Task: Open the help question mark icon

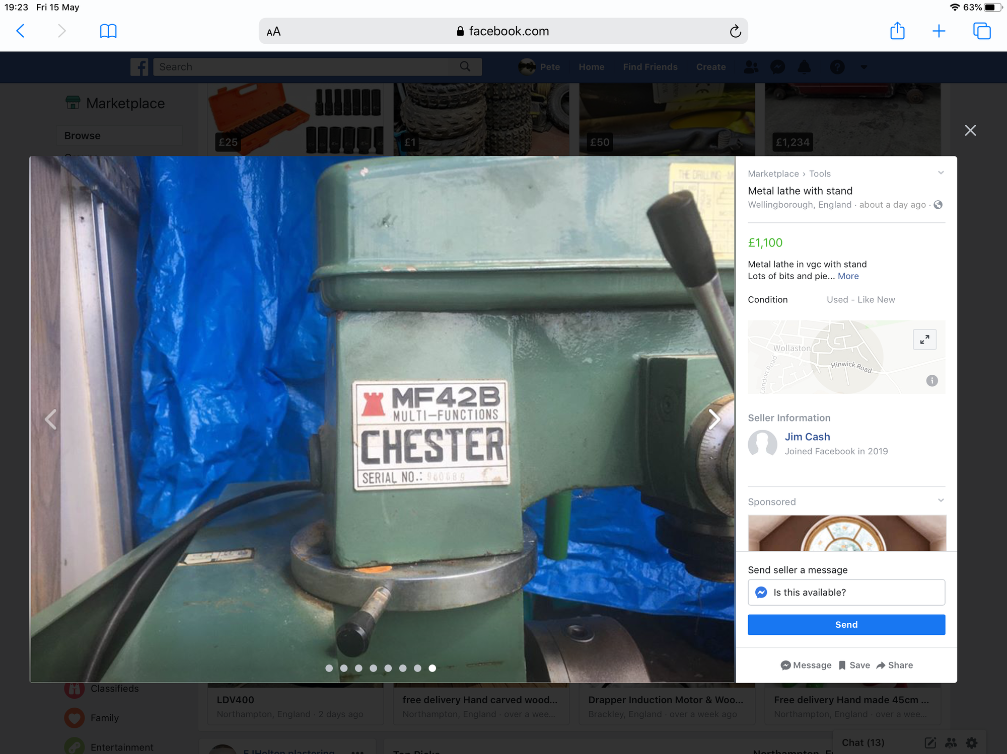Action: tap(837, 67)
